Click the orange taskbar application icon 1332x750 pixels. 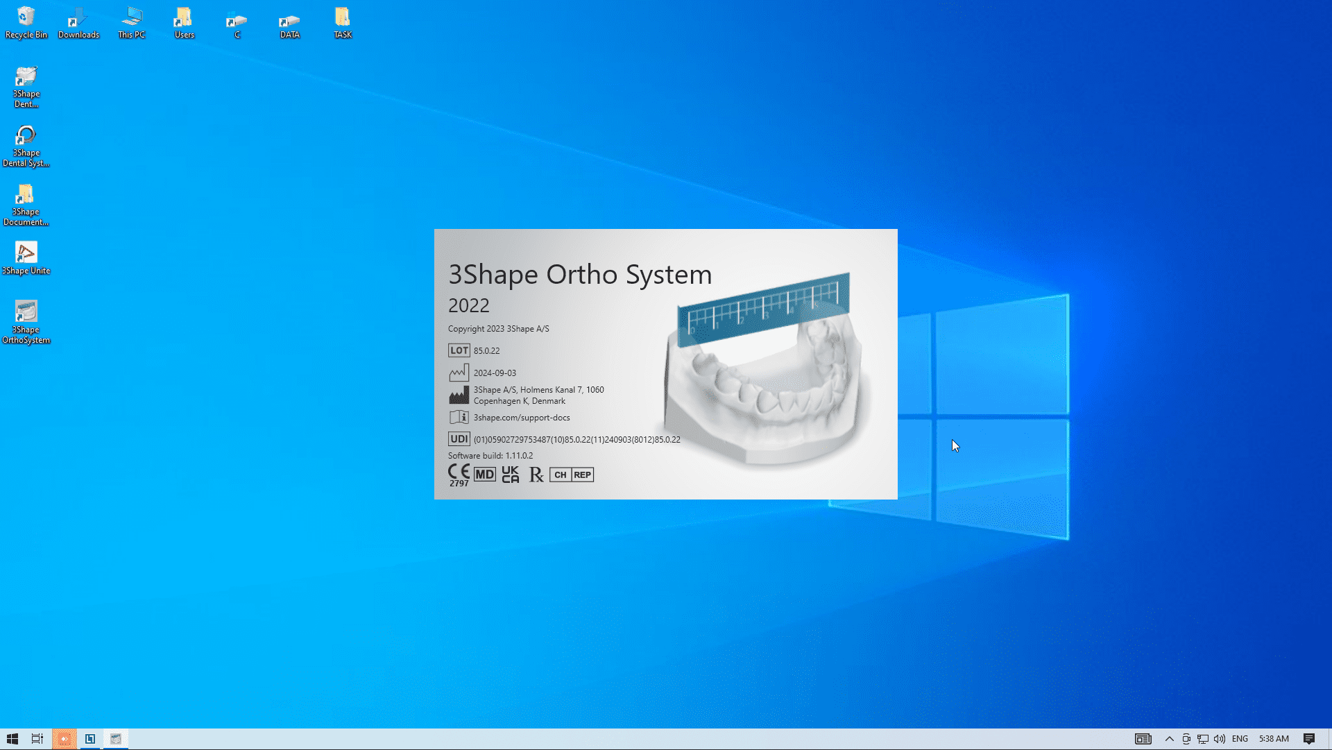click(64, 739)
